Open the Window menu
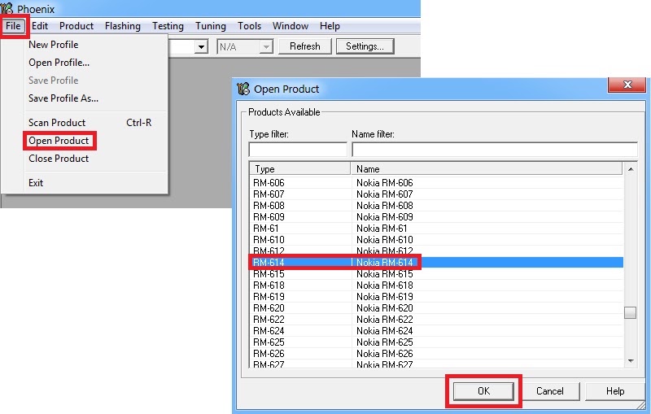Image resolution: width=651 pixels, height=414 pixels. (x=291, y=26)
